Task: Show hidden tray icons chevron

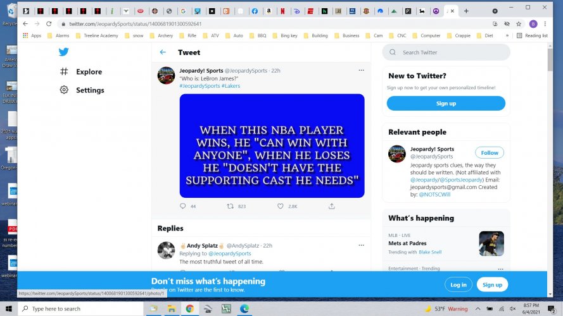Action: 478,309
